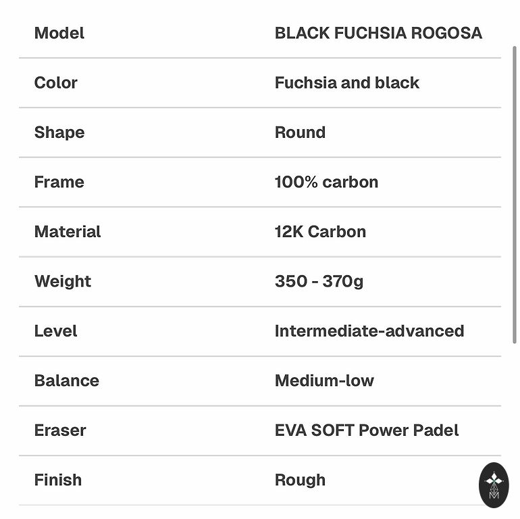
Task: Click the "100% carbon" frame value
Action: click(326, 182)
